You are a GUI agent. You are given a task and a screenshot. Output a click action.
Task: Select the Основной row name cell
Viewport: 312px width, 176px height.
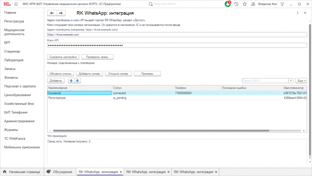point(80,93)
